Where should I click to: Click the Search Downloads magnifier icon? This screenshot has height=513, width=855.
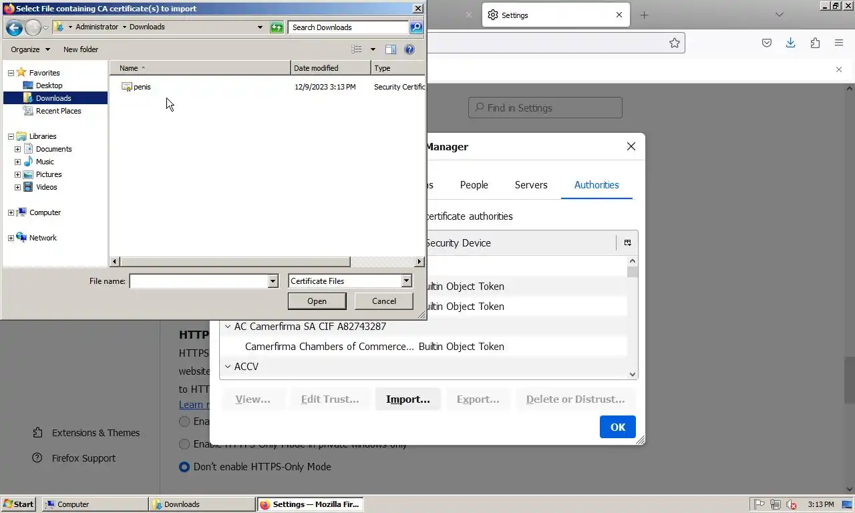416,27
